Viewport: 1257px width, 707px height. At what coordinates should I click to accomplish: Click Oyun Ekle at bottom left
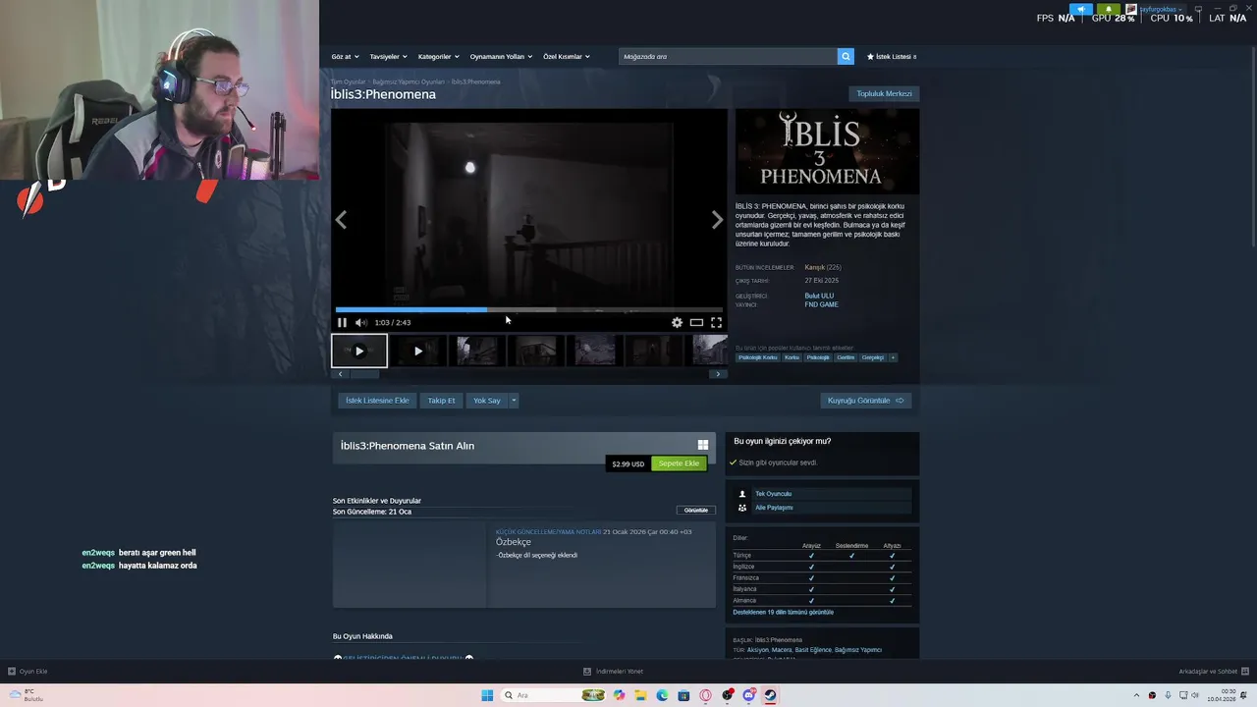coord(27,672)
